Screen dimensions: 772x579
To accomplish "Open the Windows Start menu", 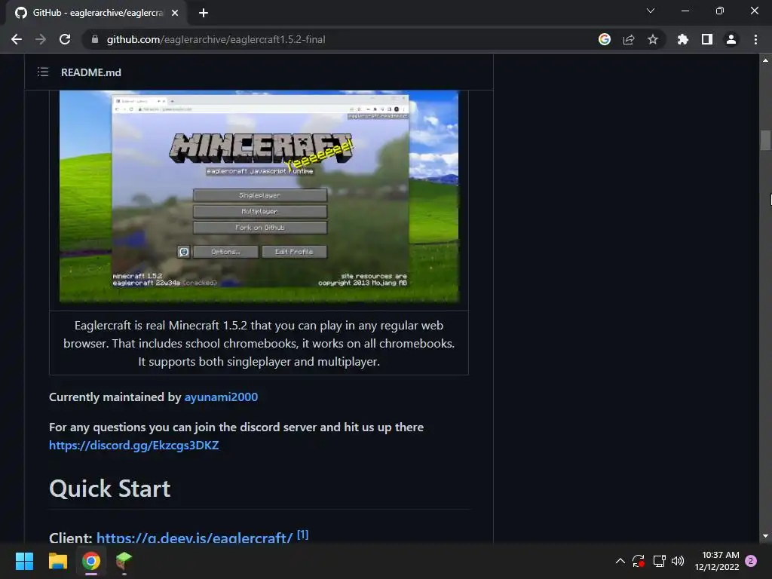I will click(x=24, y=561).
